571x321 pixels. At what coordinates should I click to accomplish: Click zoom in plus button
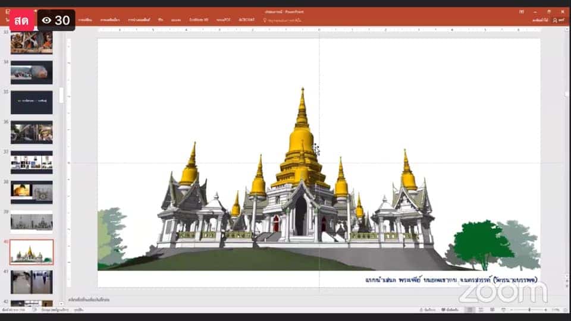pyautogui.click(x=545, y=310)
